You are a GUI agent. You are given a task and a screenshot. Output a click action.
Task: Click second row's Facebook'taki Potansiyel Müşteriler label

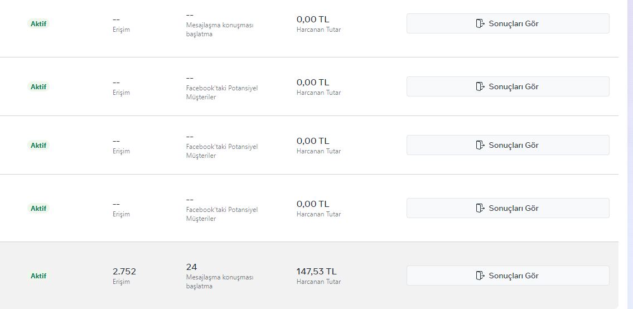(x=221, y=93)
